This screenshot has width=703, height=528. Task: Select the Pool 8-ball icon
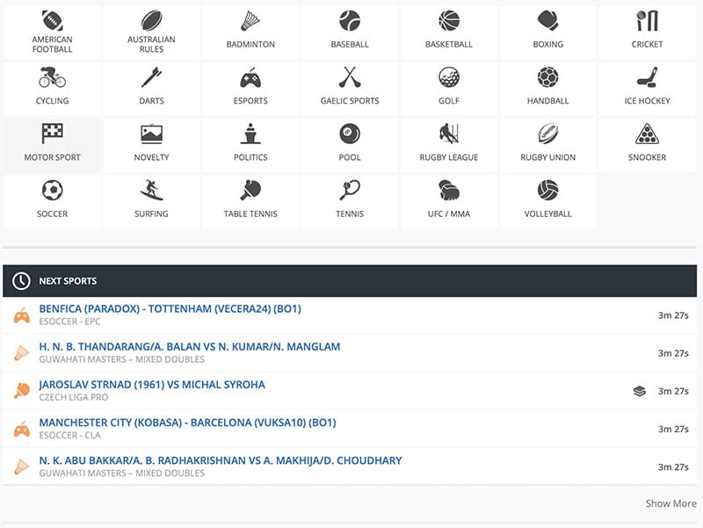tap(350, 134)
